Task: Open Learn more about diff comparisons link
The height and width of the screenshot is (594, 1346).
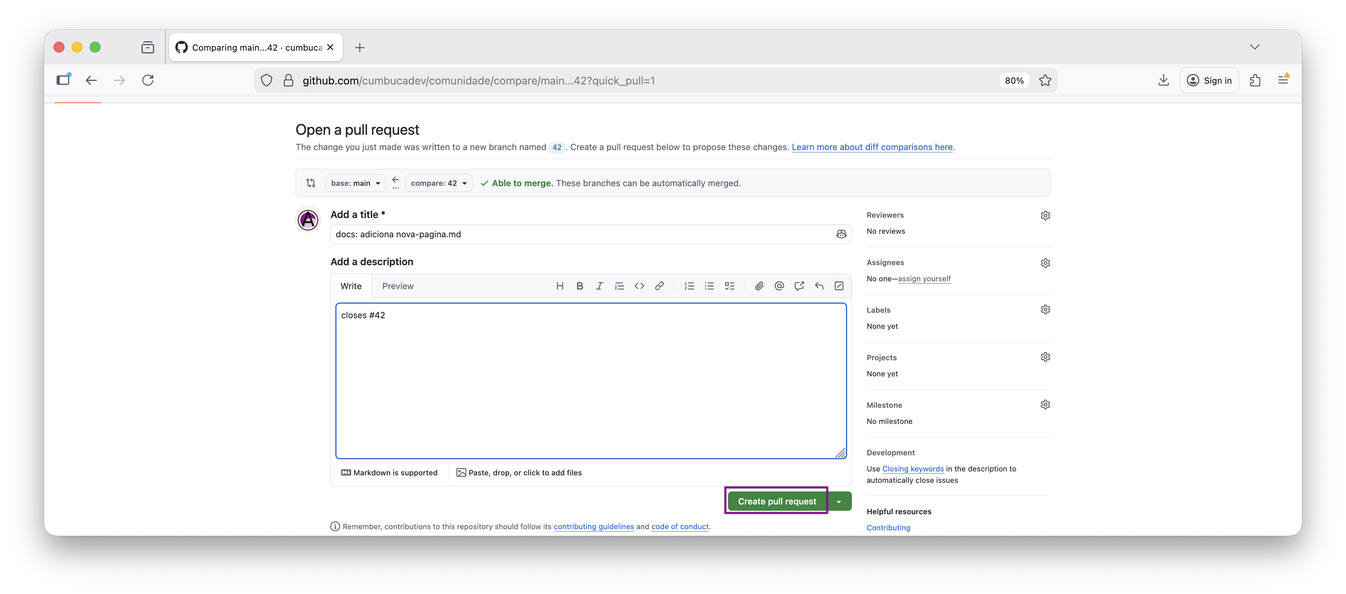Action: [872, 147]
